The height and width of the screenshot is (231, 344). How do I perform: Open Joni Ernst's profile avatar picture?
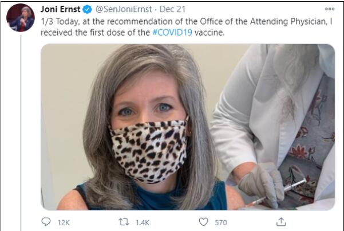[x=21, y=18]
